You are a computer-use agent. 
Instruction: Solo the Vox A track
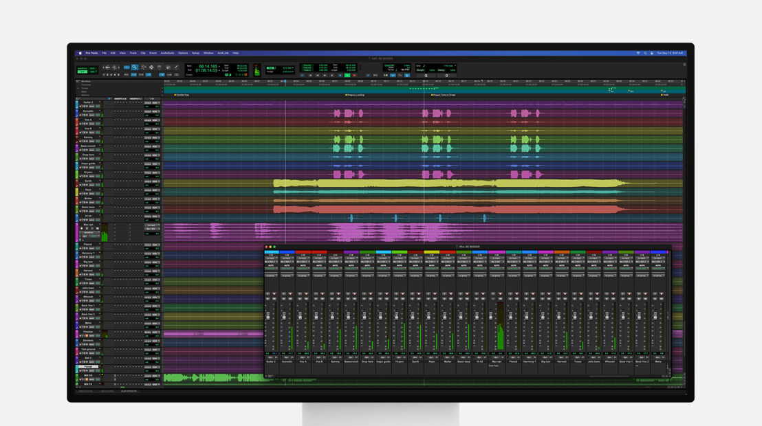(85, 124)
